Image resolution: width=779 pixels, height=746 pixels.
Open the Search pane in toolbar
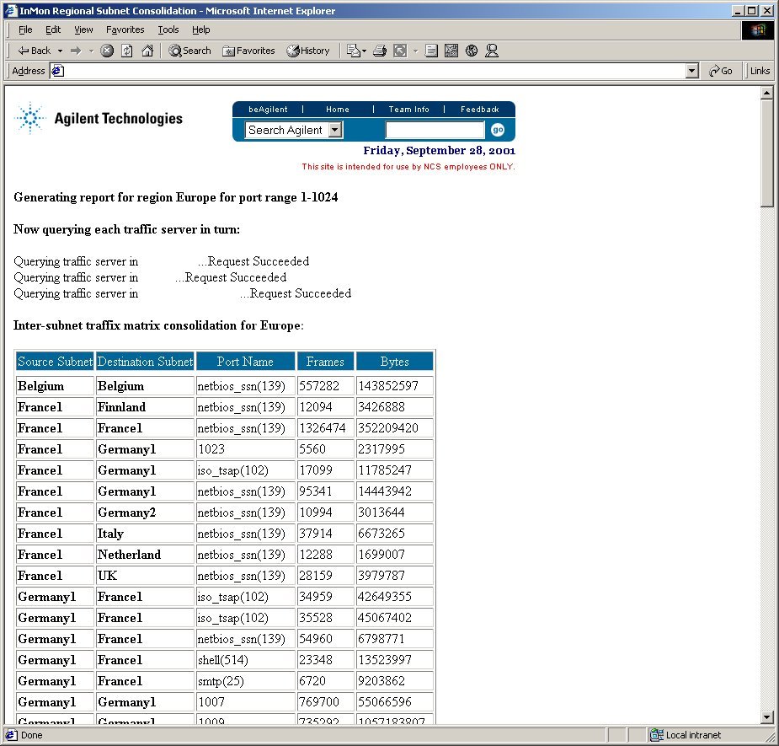pos(189,51)
